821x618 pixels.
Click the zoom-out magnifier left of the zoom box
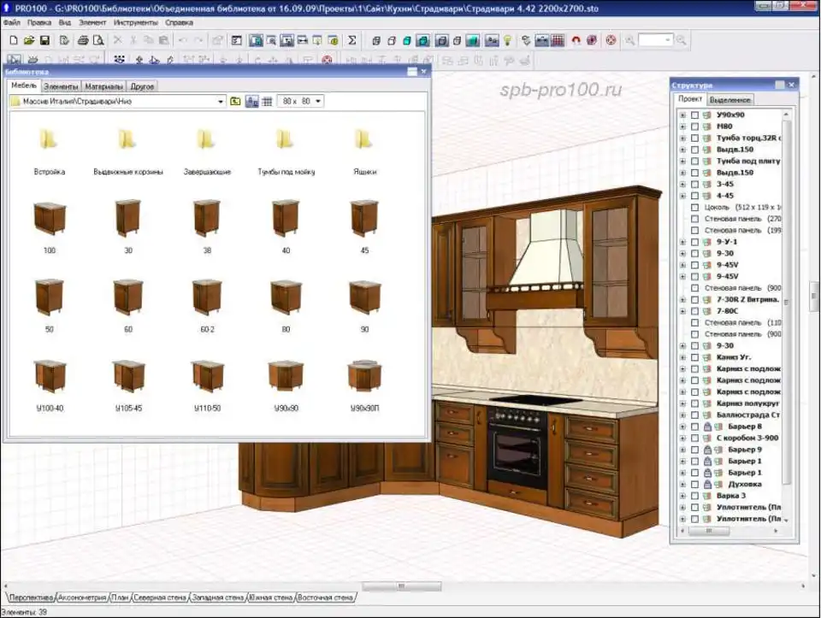point(630,40)
